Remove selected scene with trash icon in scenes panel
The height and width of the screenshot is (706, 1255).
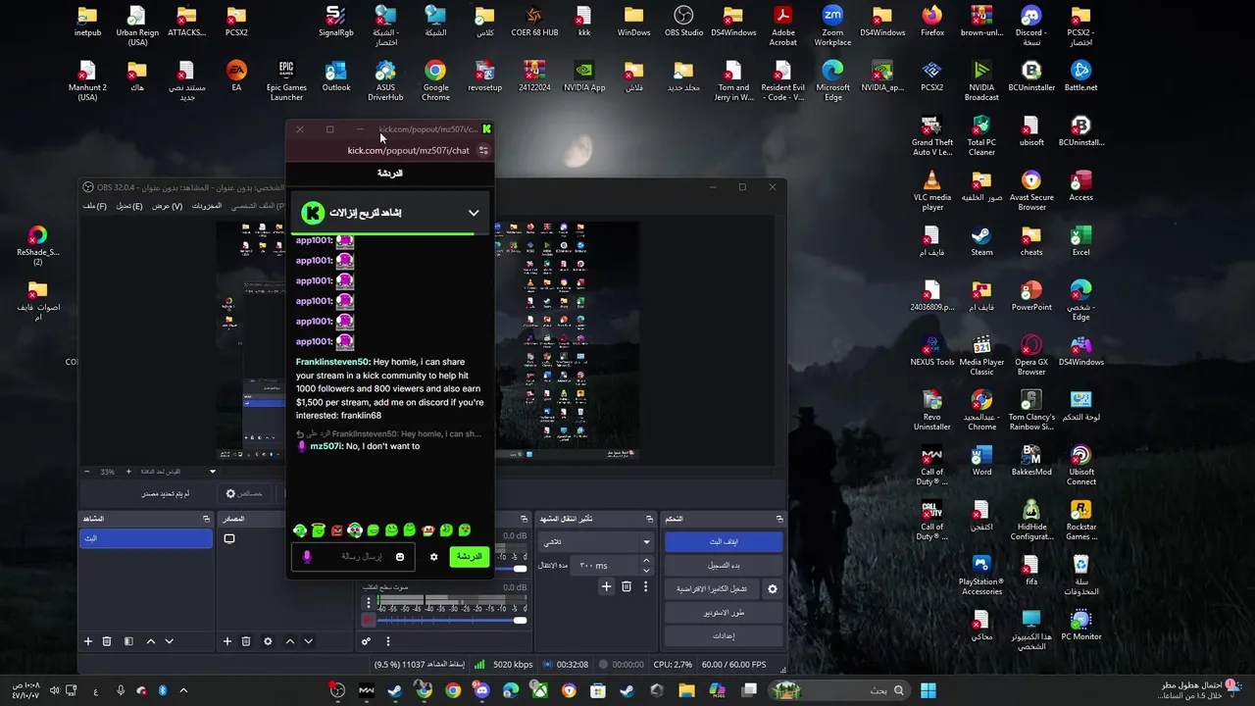point(107,641)
